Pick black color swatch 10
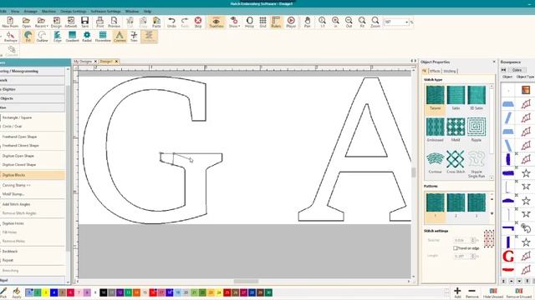This screenshot has height=300, width=535. tap(104, 292)
